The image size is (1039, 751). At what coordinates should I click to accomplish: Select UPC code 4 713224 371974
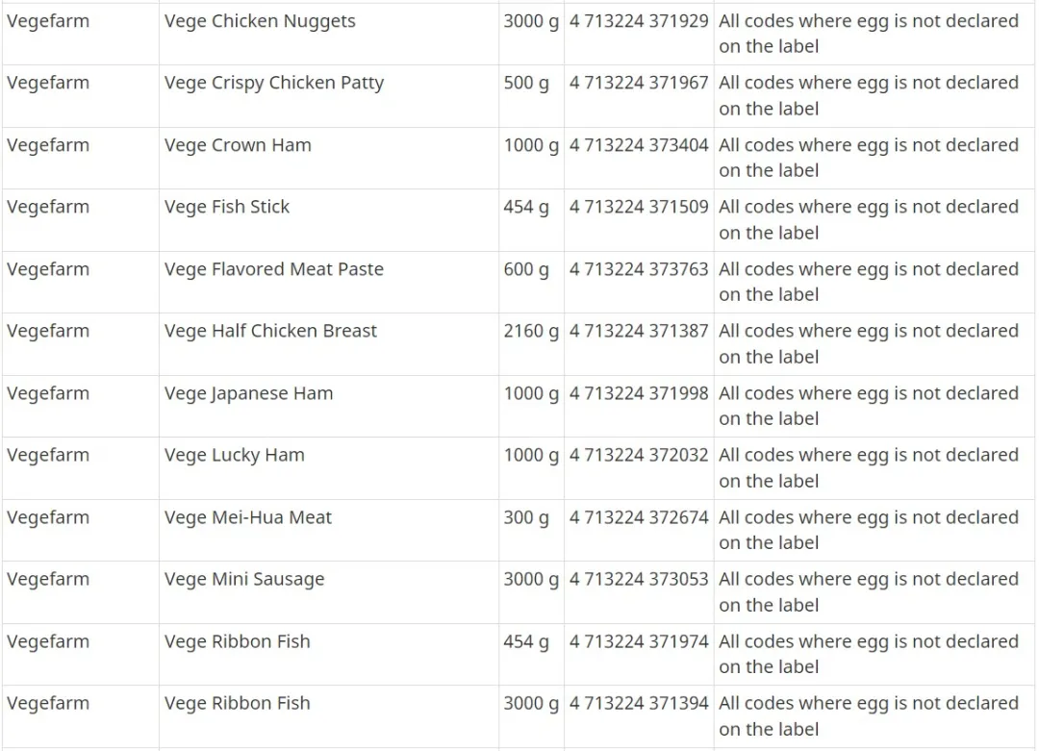coord(639,641)
